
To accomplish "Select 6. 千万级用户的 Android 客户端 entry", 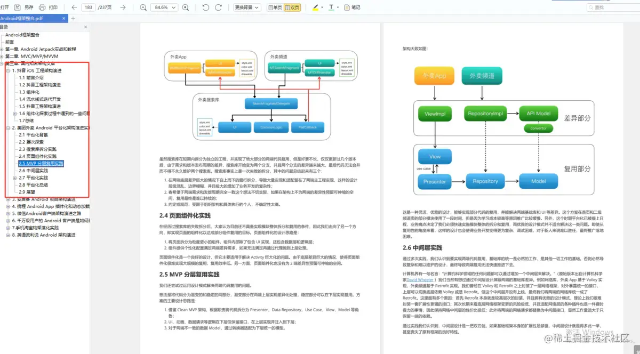I will coord(51,221).
